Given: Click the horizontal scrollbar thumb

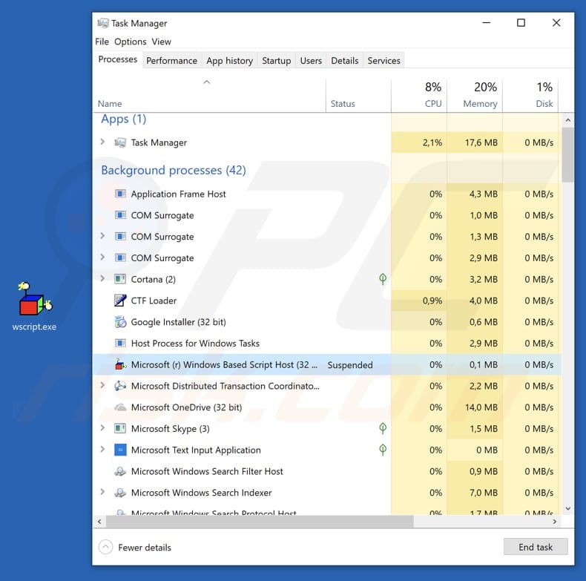Looking at the screenshot, I should point(260,521).
